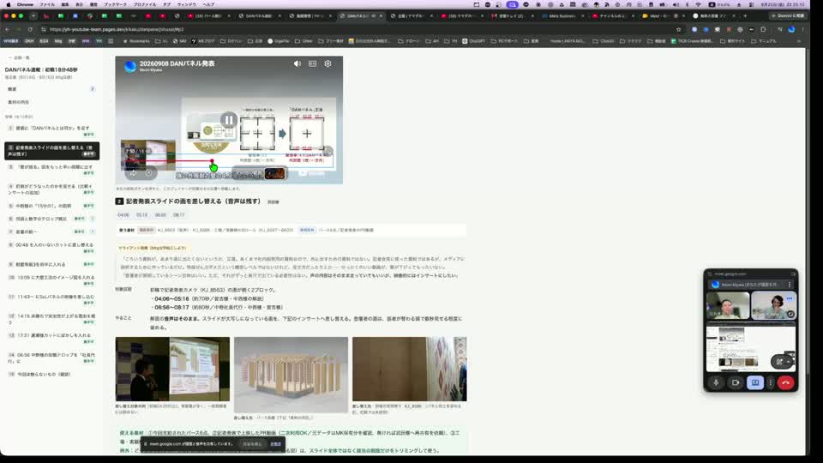
Task: Return to tab icon in Meet mini window
Action: [793, 274]
